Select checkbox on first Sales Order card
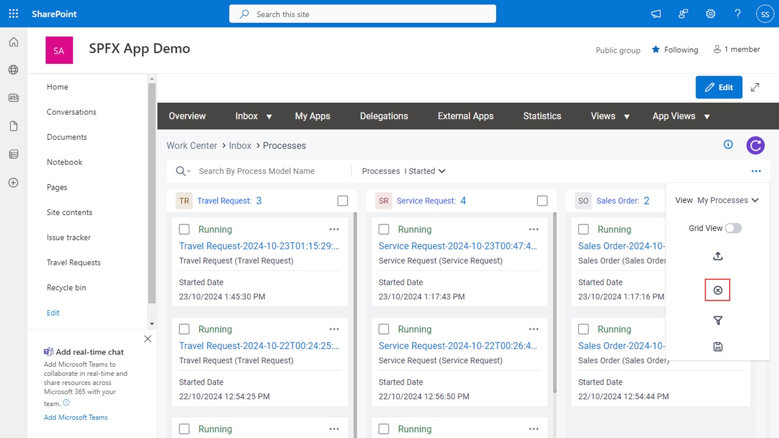The height and width of the screenshot is (438, 779). pyautogui.click(x=584, y=229)
